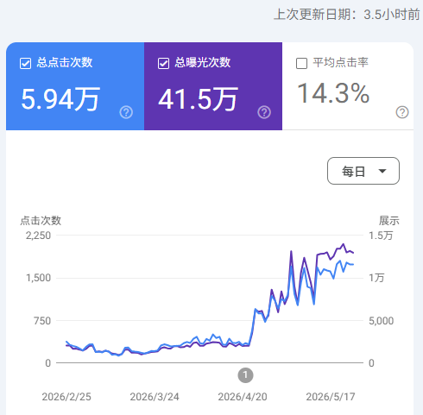The width and height of the screenshot is (423, 415).
Task: Open help icon on 总曝光次数 card
Action: point(264,112)
